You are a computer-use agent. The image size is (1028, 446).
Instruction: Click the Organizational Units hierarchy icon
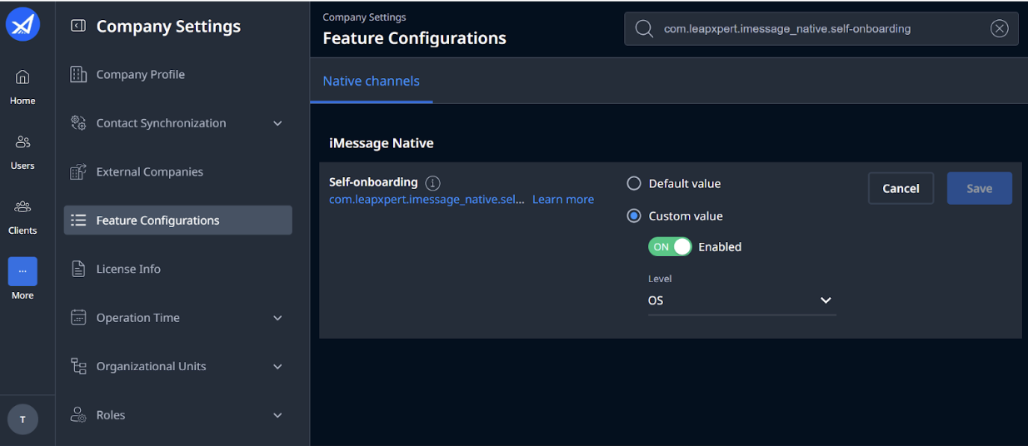point(78,366)
